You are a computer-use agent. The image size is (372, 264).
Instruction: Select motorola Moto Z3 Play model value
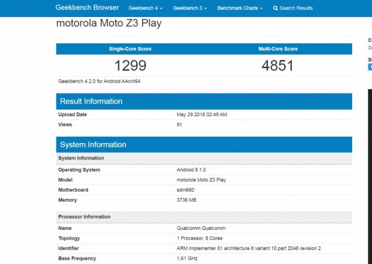[x=201, y=180]
